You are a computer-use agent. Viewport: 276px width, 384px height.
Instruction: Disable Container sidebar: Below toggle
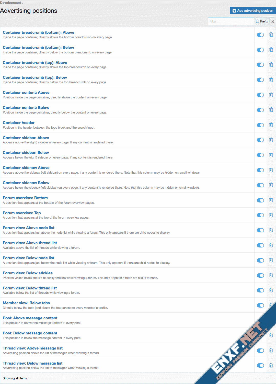tap(260, 155)
